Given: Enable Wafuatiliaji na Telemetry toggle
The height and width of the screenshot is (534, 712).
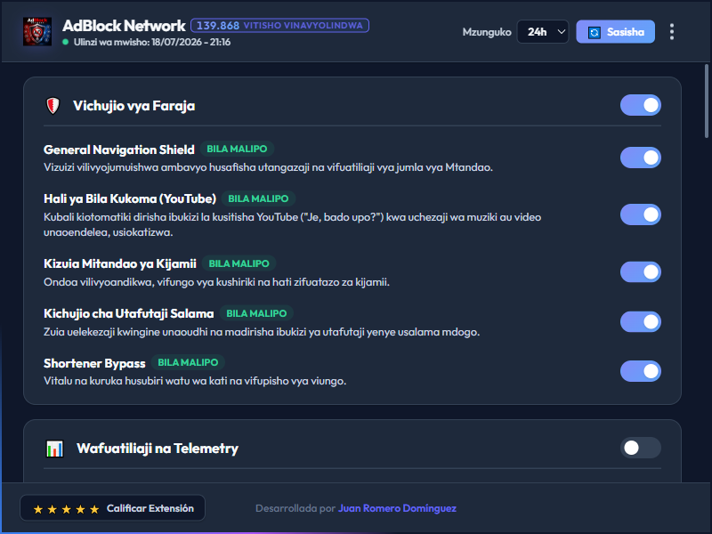Looking at the screenshot, I should tap(640, 448).
